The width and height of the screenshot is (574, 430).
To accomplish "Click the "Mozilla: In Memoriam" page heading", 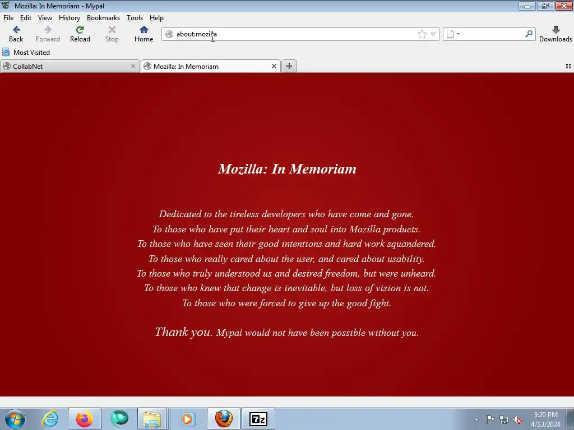I will (287, 169).
